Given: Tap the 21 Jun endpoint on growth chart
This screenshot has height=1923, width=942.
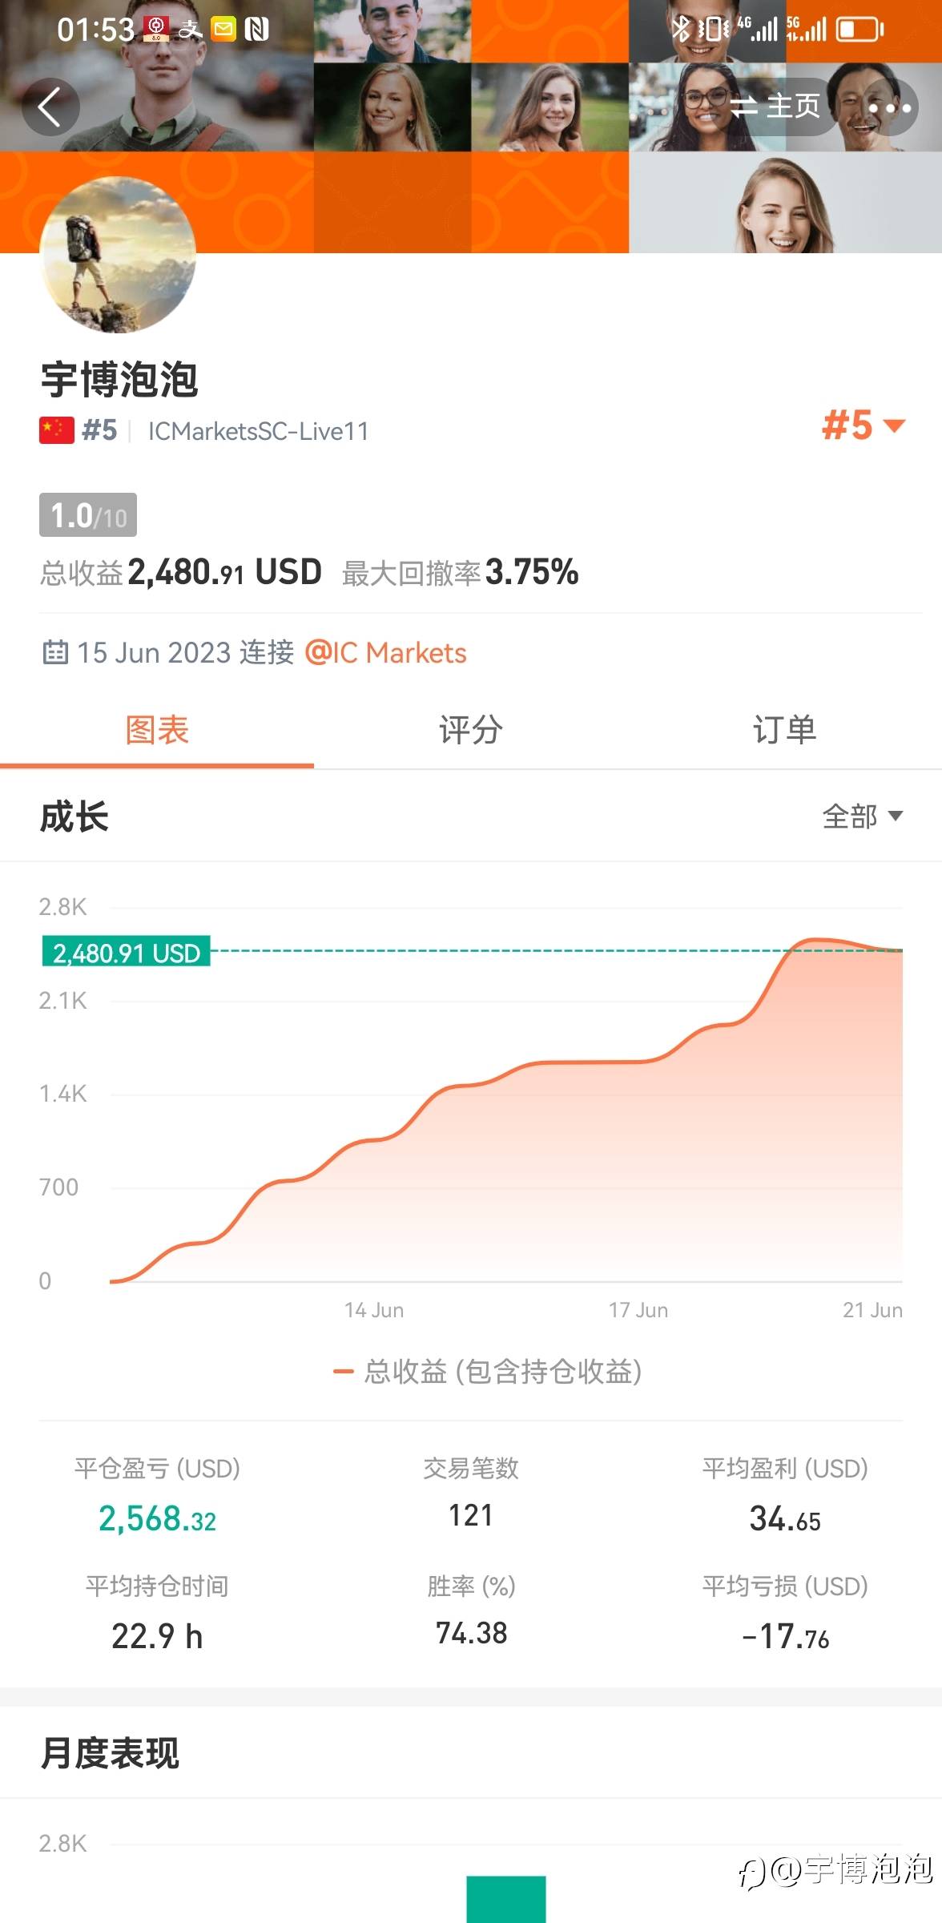Looking at the screenshot, I should [900, 951].
